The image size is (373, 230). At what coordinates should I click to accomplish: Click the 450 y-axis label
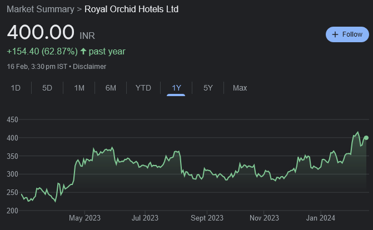[x=12, y=119]
